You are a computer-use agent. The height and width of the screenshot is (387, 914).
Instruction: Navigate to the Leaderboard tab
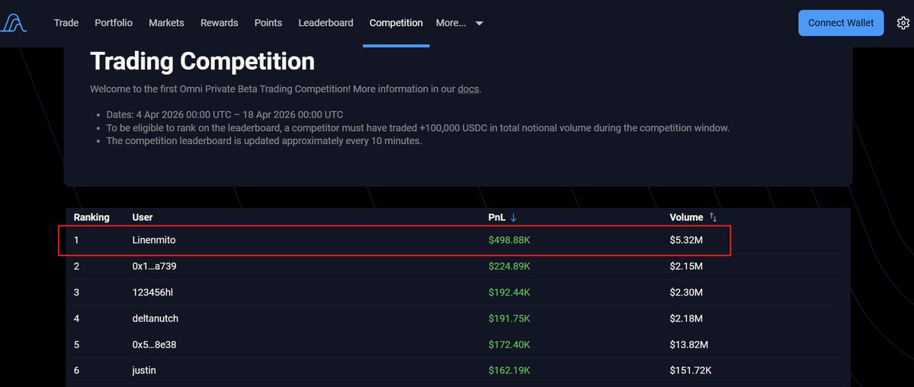(x=326, y=23)
